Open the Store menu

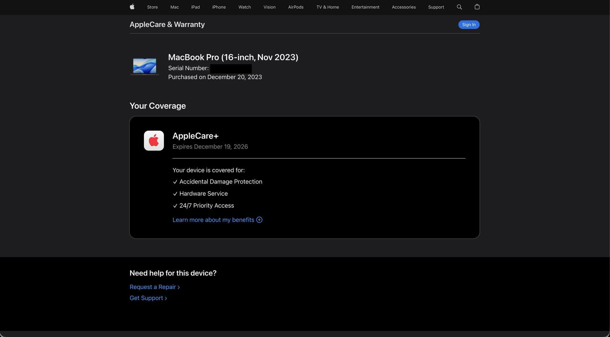pos(152,7)
